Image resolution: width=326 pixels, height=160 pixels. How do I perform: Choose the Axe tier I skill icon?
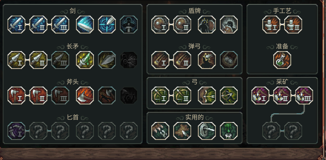[x=17, y=96]
